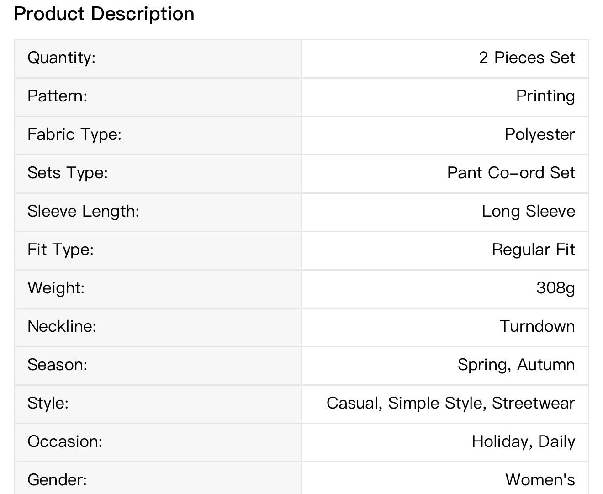Click the Polyester value
Image resolution: width=603 pixels, height=494 pixels.
click(540, 134)
